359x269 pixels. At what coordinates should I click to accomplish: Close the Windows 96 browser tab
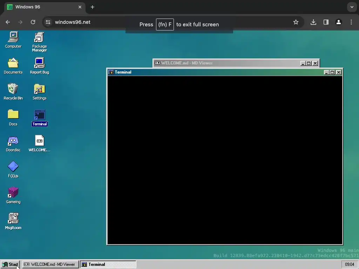tap(80, 7)
